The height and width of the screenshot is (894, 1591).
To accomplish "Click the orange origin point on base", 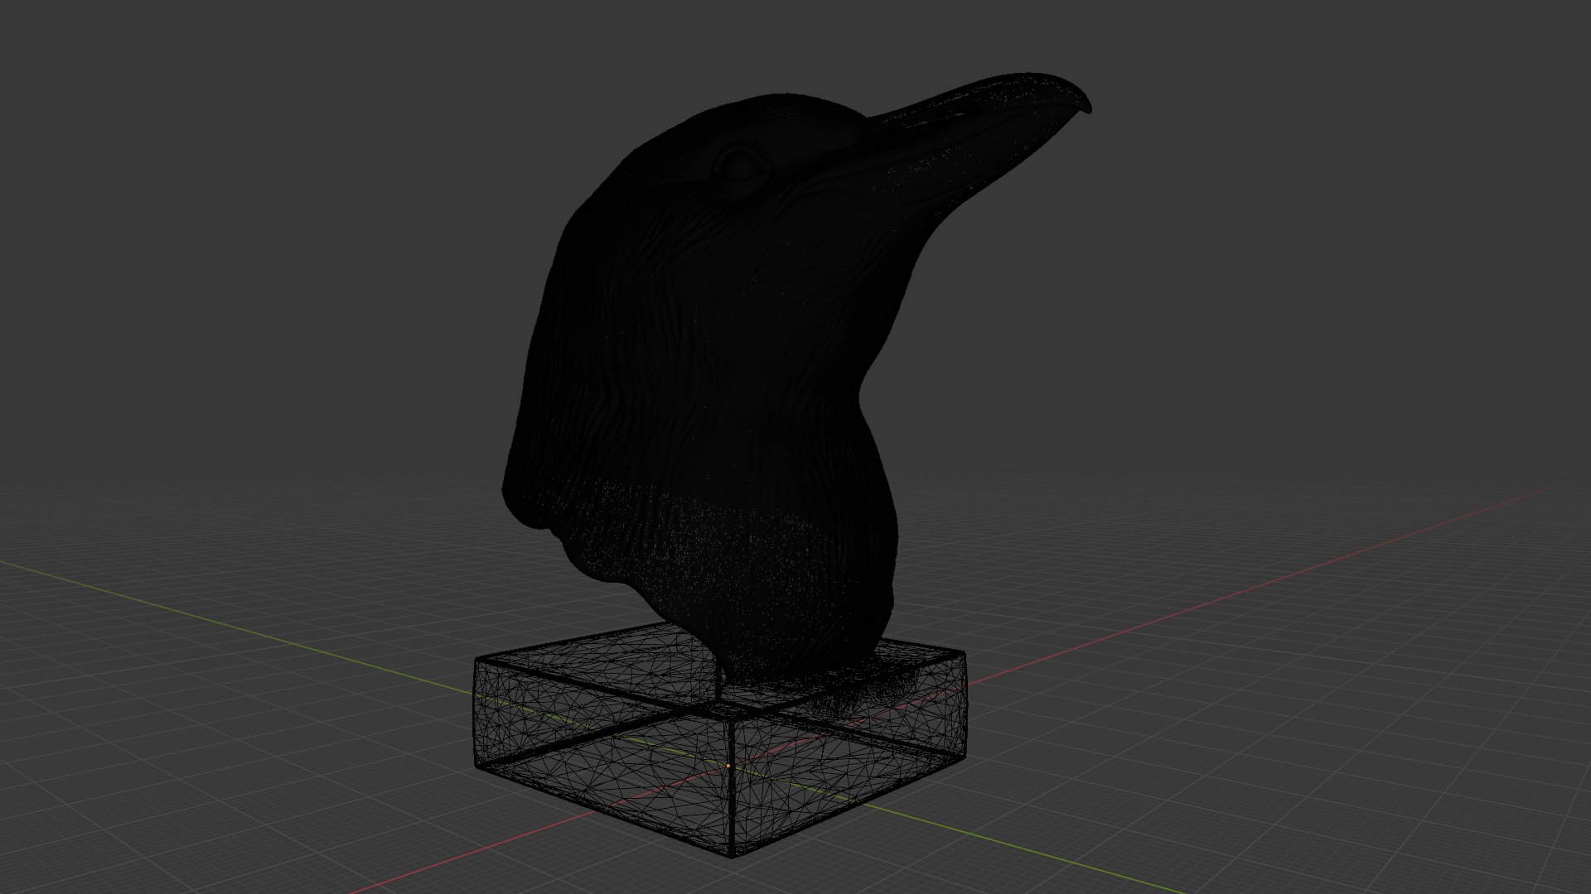I will tap(728, 767).
